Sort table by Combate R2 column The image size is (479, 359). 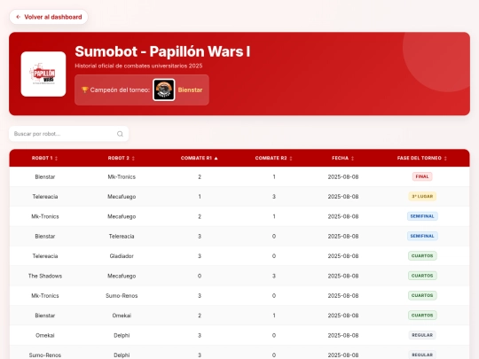(274, 158)
